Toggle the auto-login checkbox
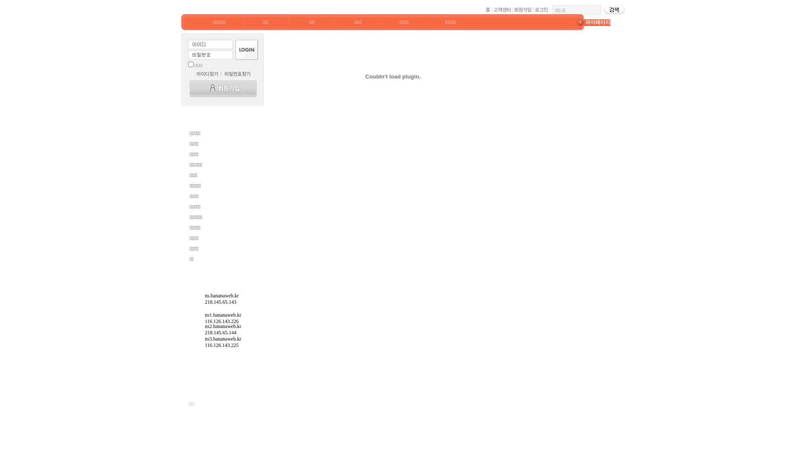The image size is (806, 453). coord(191,64)
